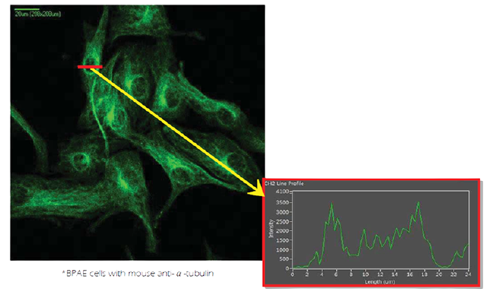Click the scale text 20um (208x208um)
Image resolution: width=490 pixels, height=295 pixels.
38,14
